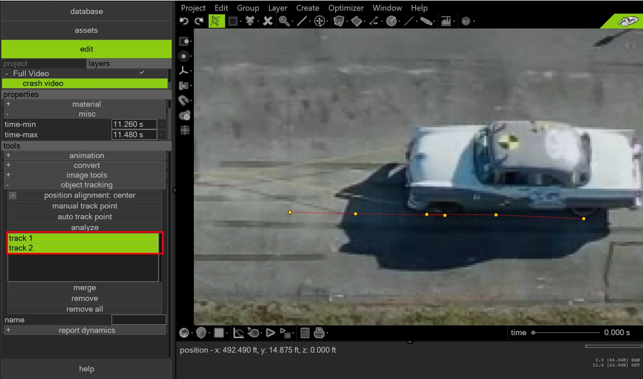This screenshot has width=643, height=379.
Task: Select the pointer selection tool
Action: click(216, 21)
